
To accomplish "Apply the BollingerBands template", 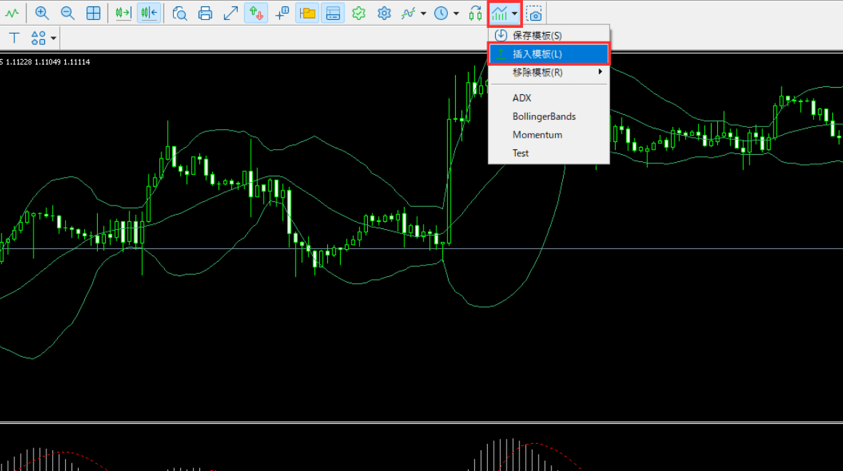I will click(x=544, y=116).
